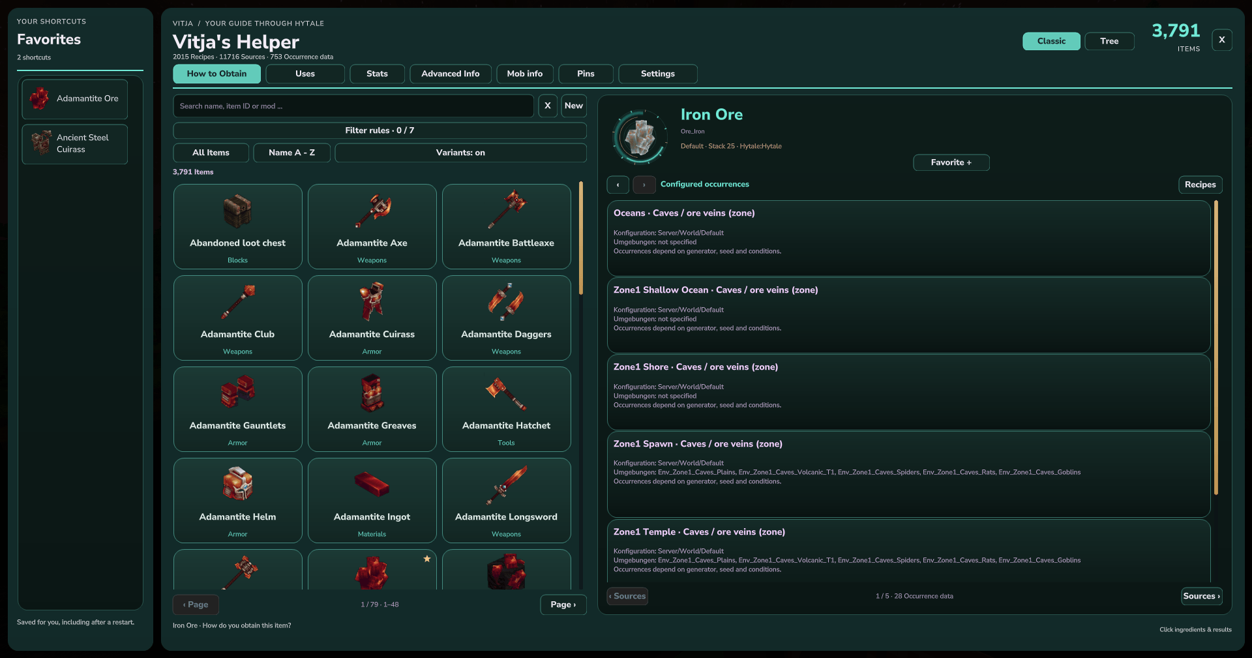This screenshot has width=1252, height=658.
Task: Select the Adamantite Ingot item
Action: [372, 500]
